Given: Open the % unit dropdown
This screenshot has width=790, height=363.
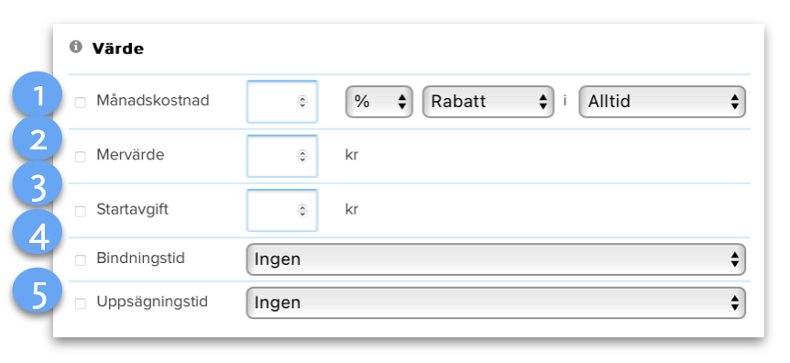Looking at the screenshot, I should point(379,102).
